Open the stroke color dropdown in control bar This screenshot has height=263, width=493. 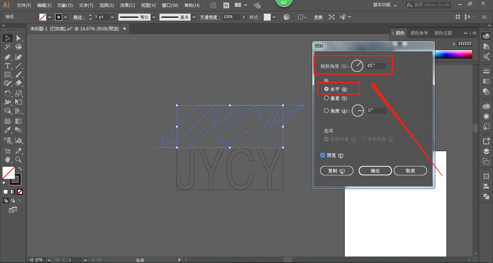pos(66,17)
